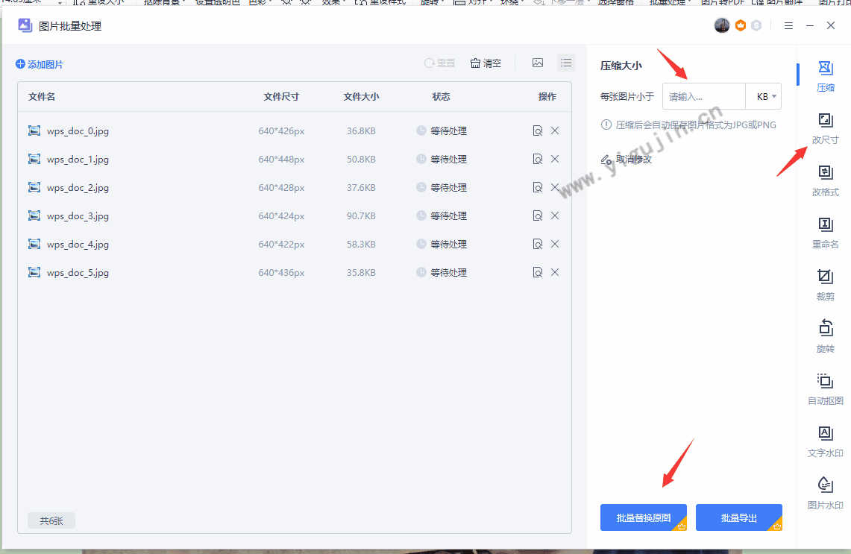Select the wps_doc_1.jpg file name

tap(78, 160)
